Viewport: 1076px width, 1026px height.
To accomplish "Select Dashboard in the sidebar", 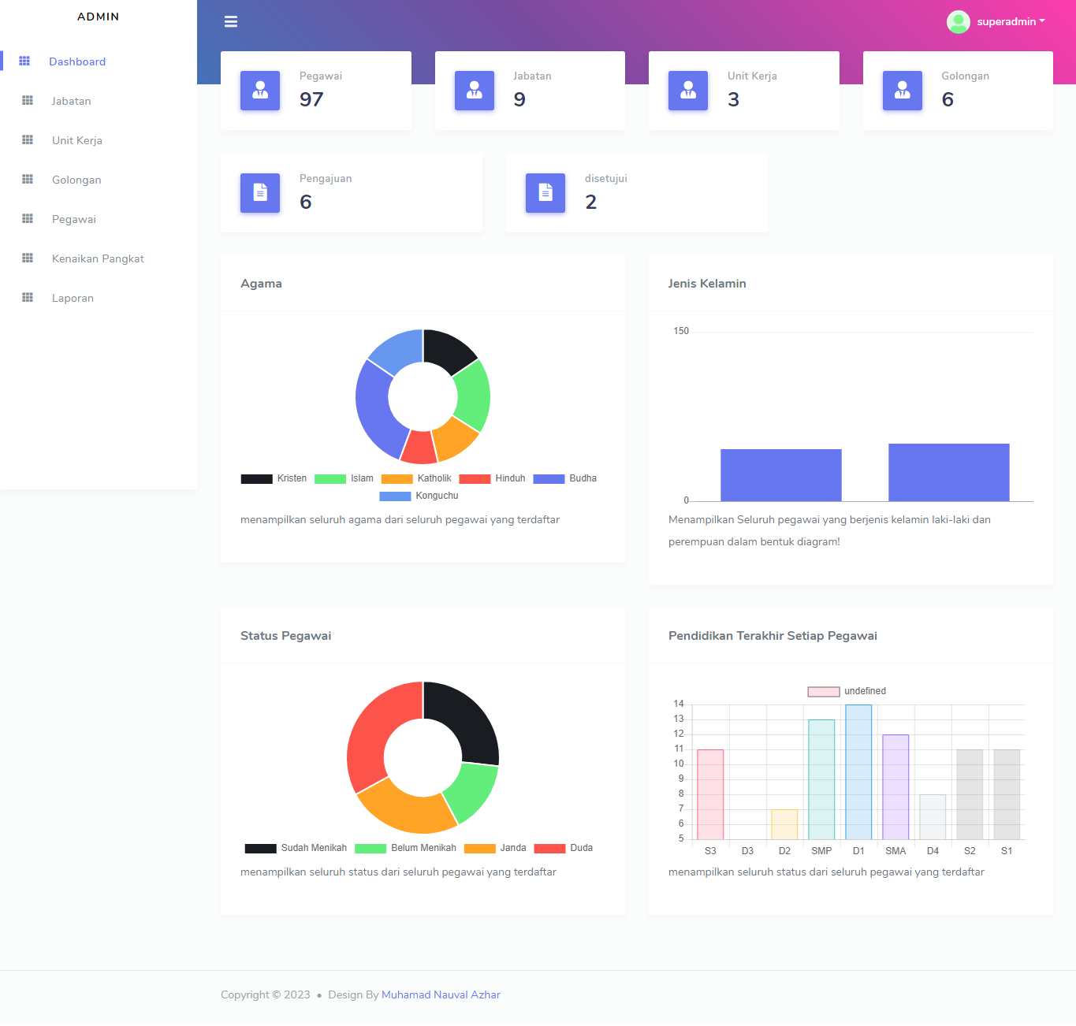I will [77, 62].
